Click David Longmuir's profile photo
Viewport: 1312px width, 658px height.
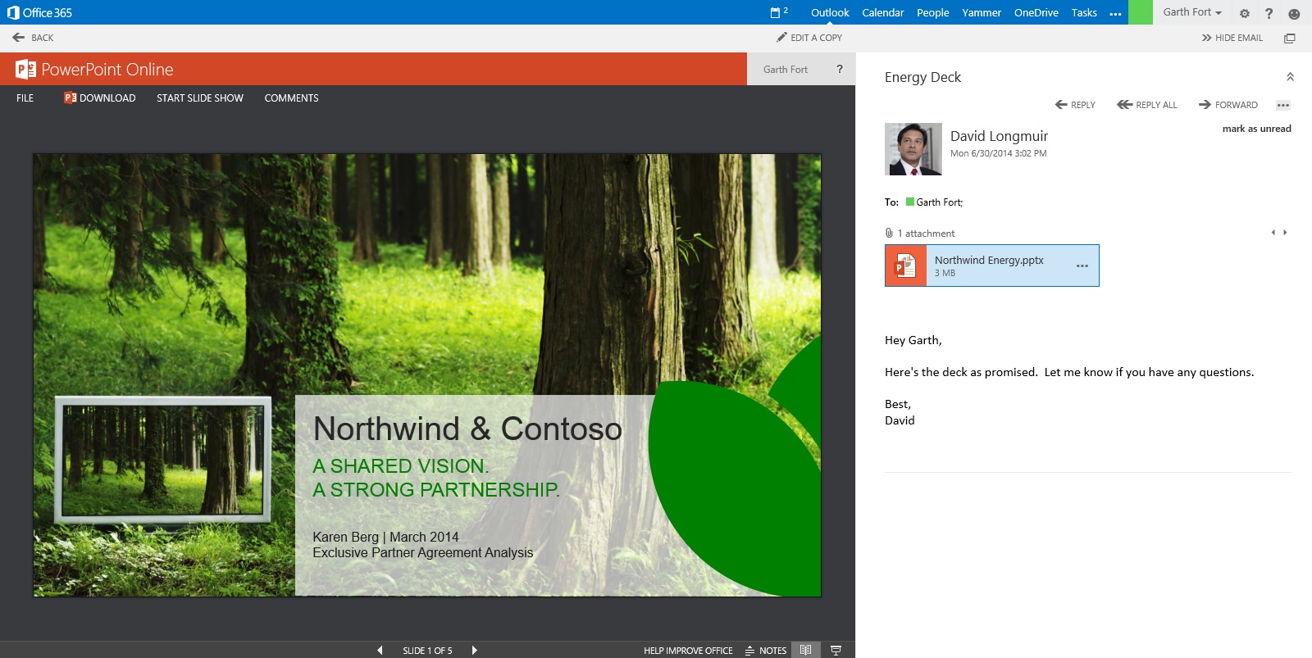[913, 149]
